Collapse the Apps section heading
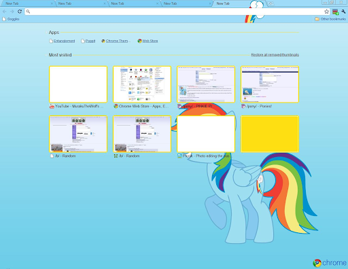The width and height of the screenshot is (348, 269). (x=54, y=33)
